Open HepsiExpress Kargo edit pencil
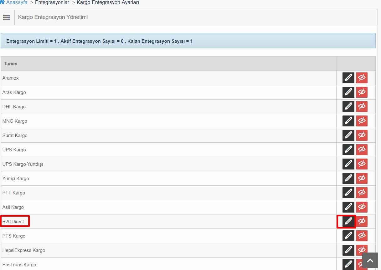 click(348, 250)
